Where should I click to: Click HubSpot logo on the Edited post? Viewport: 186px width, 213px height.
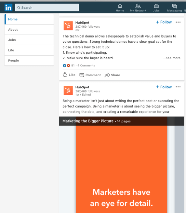point(68,90)
